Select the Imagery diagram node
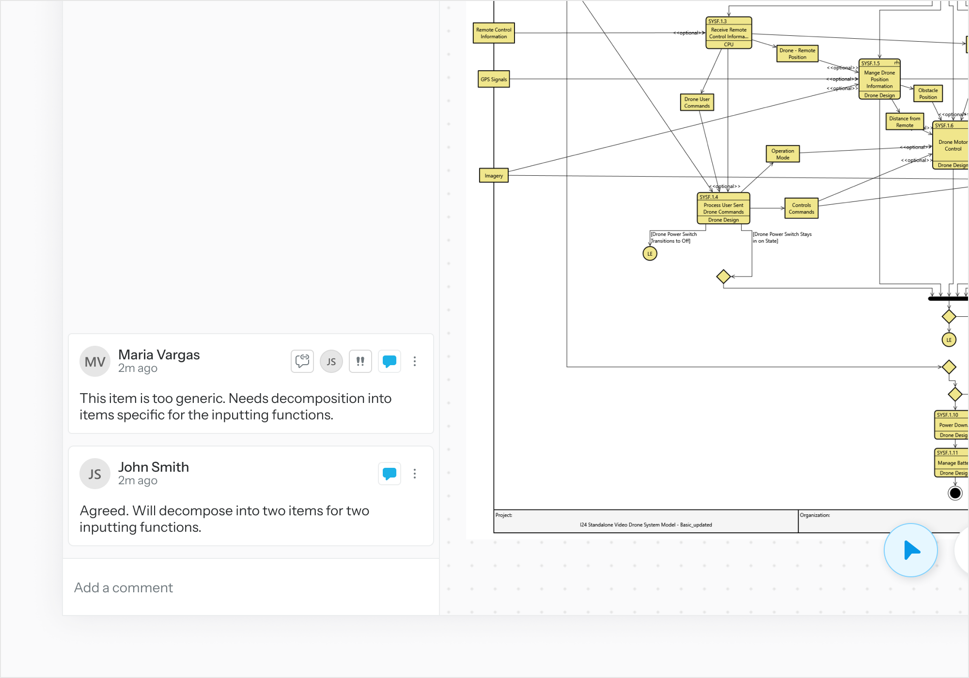 tap(493, 176)
